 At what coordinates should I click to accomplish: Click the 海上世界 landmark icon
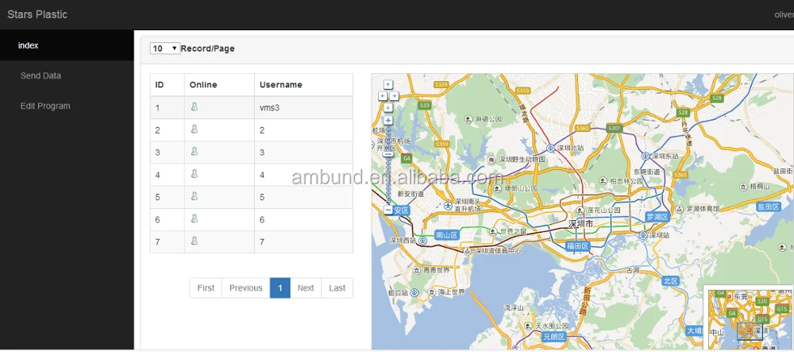click(x=430, y=292)
